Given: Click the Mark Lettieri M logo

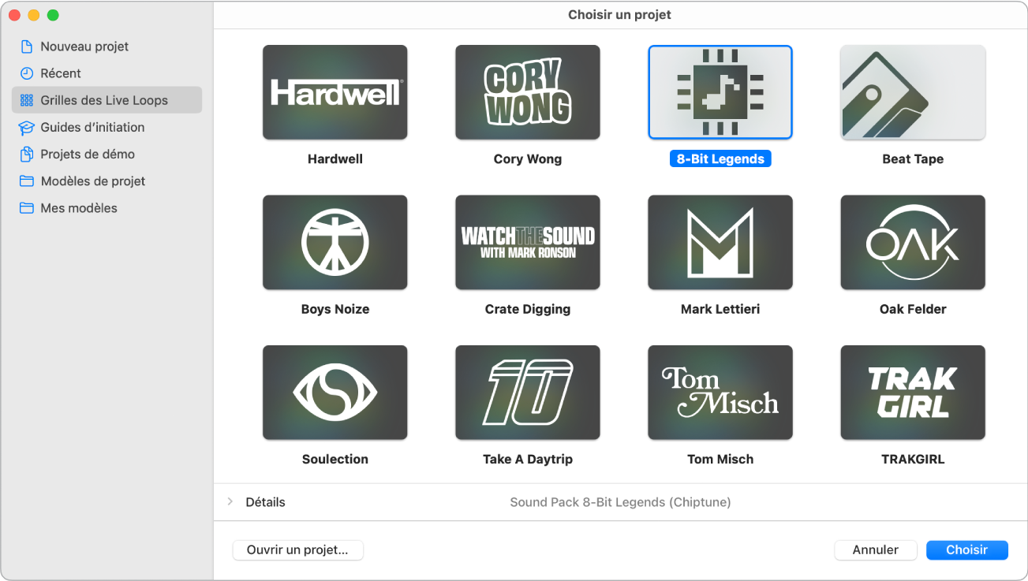Looking at the screenshot, I should click(x=720, y=242).
